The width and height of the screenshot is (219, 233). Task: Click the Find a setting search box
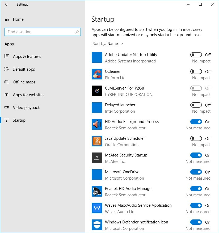tap(43, 32)
